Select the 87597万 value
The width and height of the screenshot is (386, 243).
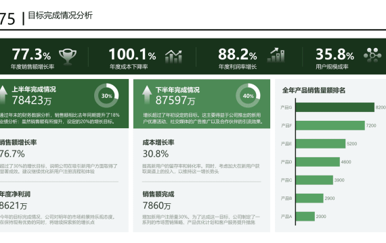click(x=175, y=100)
